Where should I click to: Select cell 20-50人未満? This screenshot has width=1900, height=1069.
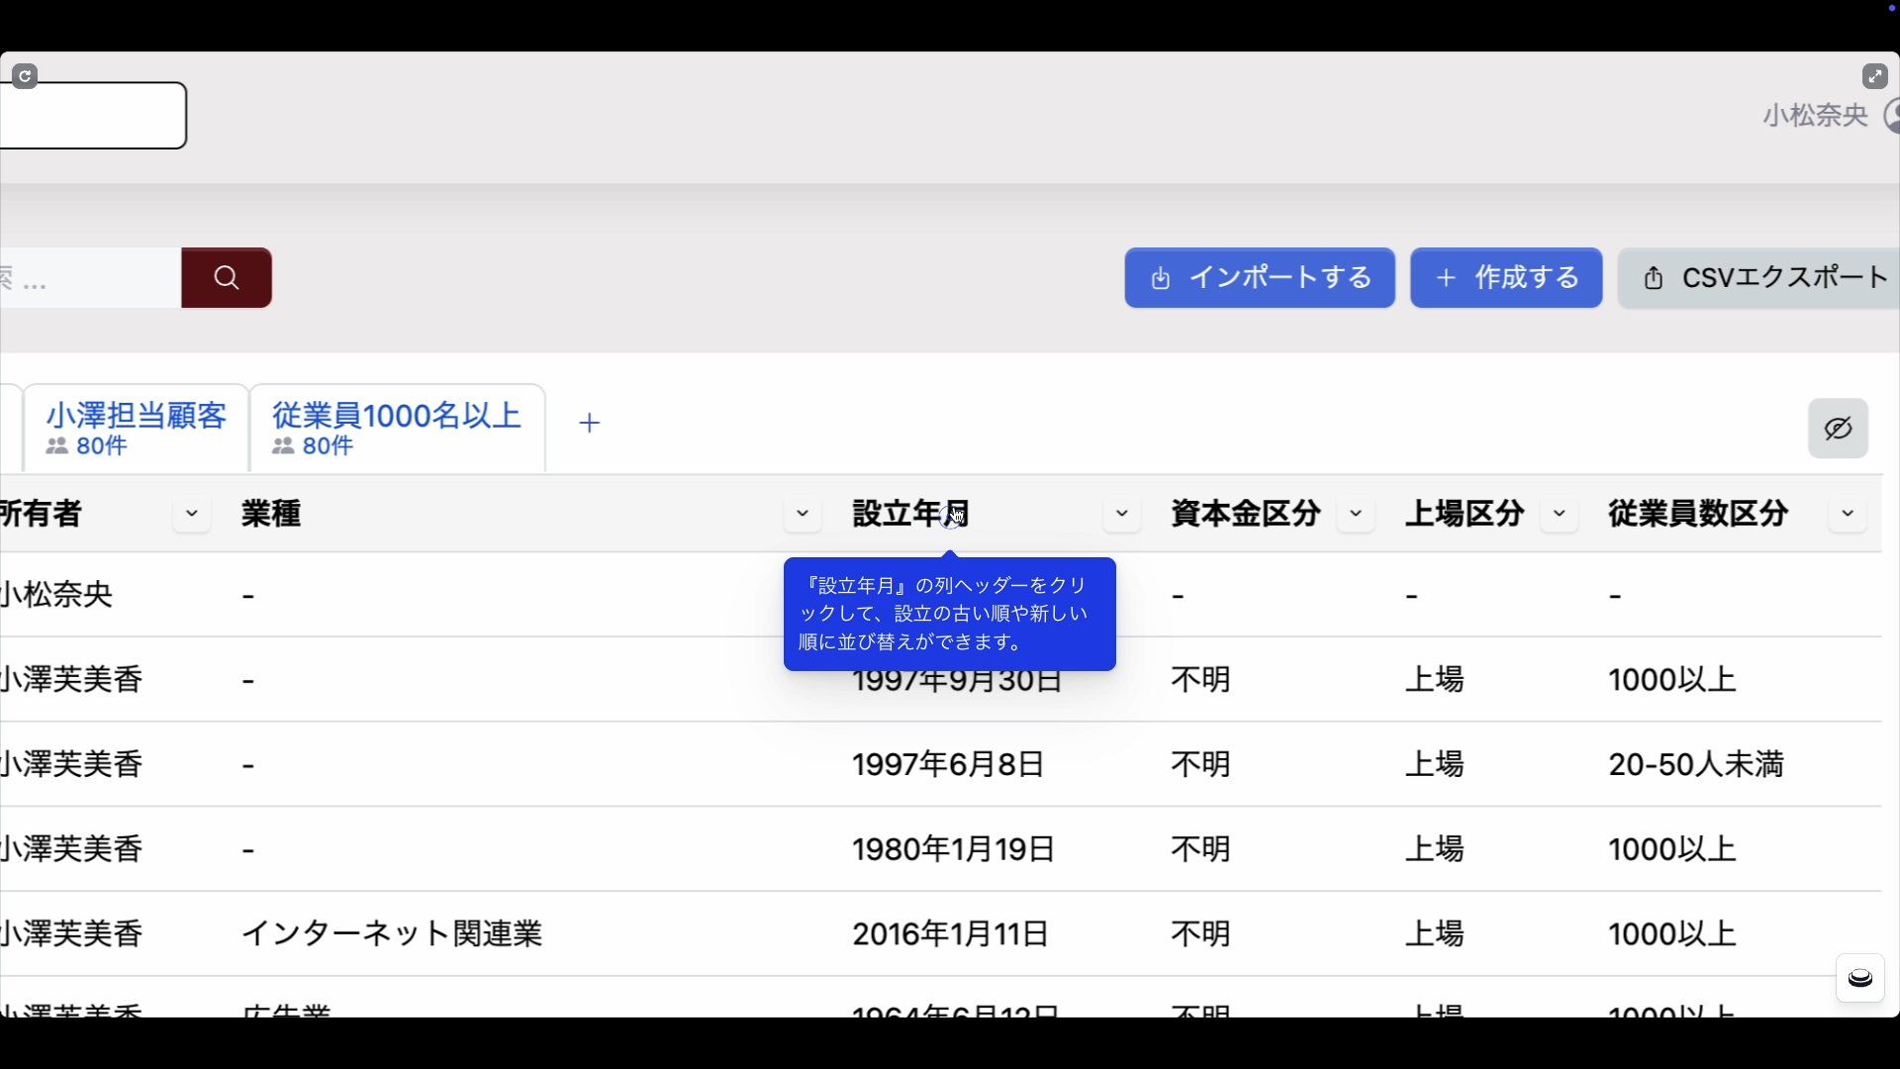point(1696,764)
